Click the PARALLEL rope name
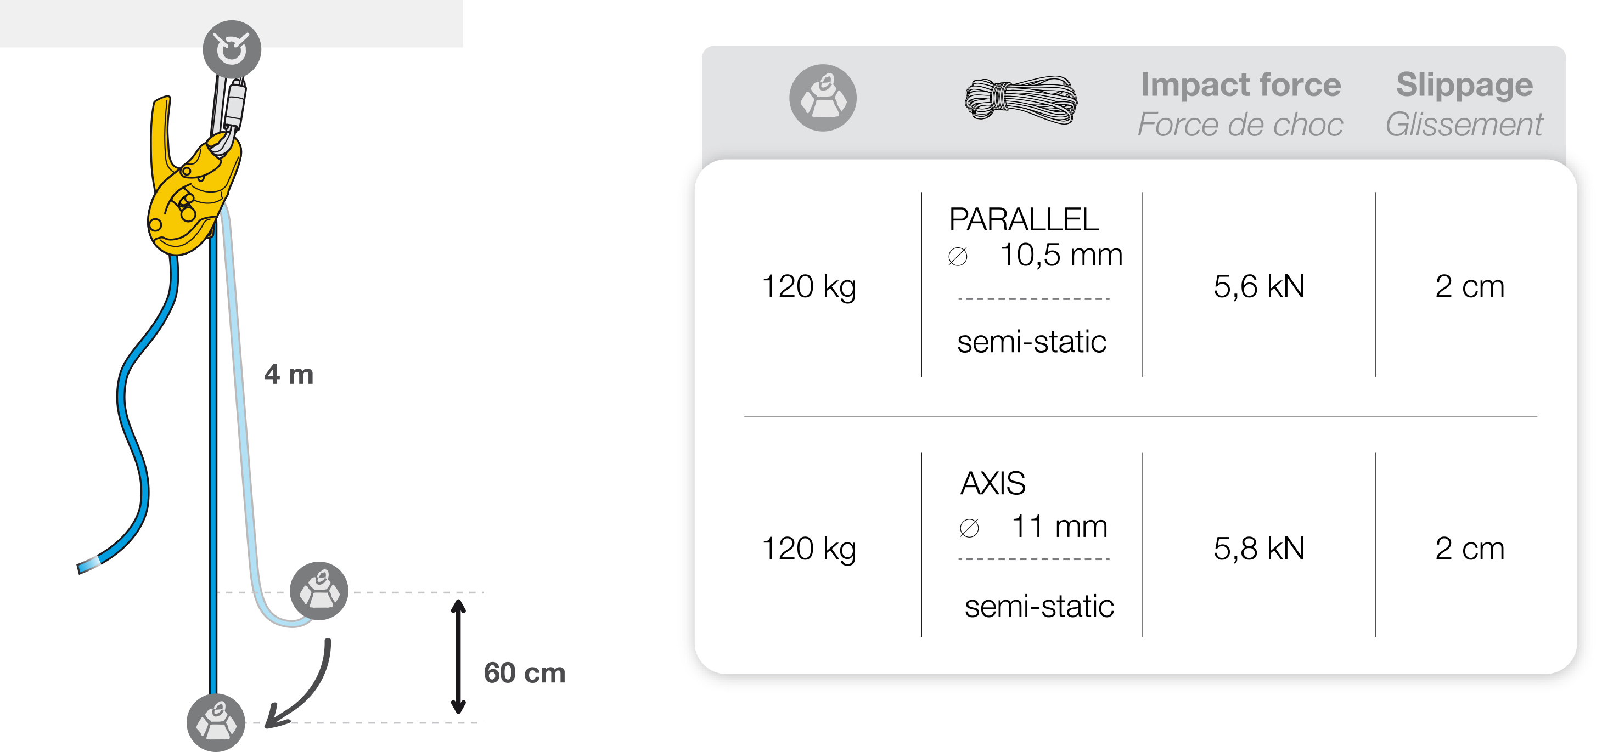Screen dimensions: 1602x752 tap(1024, 219)
